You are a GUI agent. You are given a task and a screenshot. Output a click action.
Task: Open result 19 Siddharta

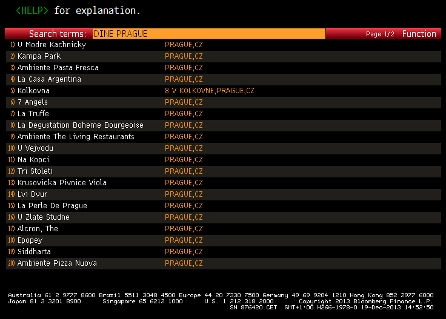pyautogui.click(x=34, y=252)
